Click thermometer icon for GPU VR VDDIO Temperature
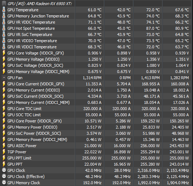Screen dimensions: 193x186 pos(4,41)
